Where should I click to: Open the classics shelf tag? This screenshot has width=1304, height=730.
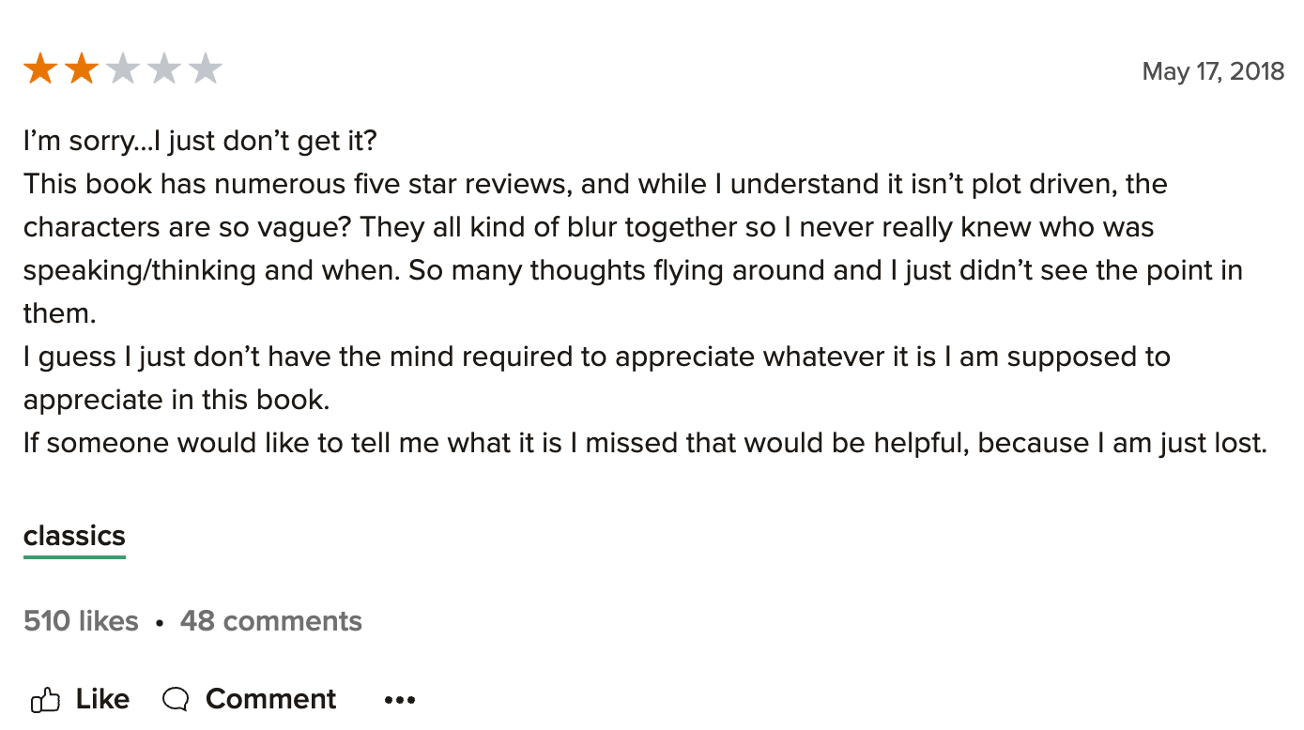[74, 536]
